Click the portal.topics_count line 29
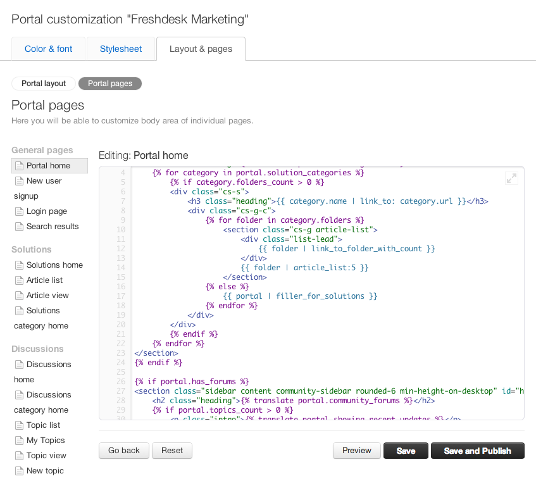The width and height of the screenshot is (536, 488). click(x=223, y=410)
